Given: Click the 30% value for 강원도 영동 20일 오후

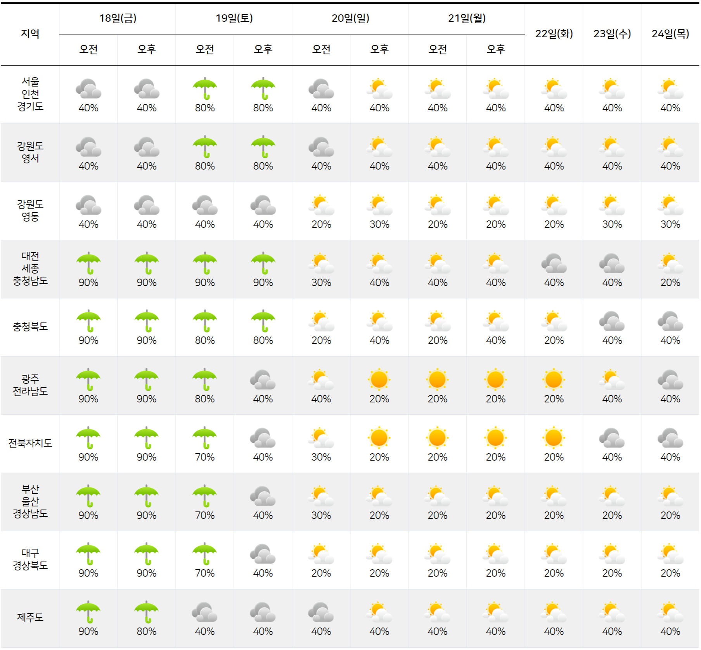Looking at the screenshot, I should pyautogui.click(x=379, y=224).
